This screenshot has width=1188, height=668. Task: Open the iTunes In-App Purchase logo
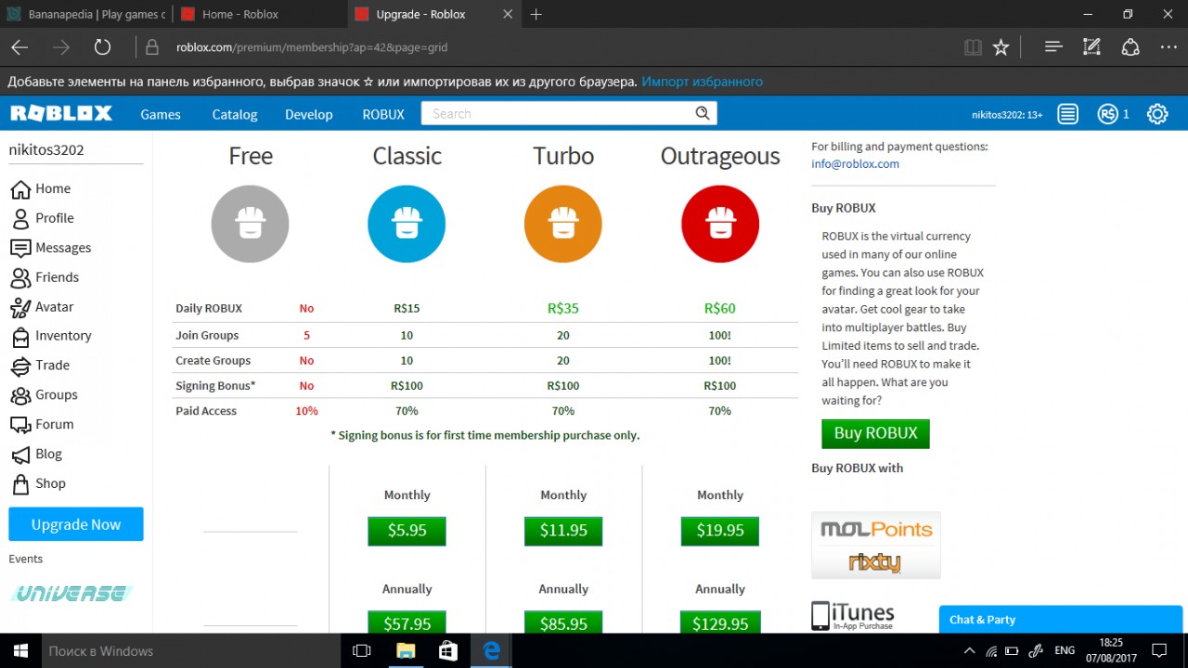(x=853, y=616)
